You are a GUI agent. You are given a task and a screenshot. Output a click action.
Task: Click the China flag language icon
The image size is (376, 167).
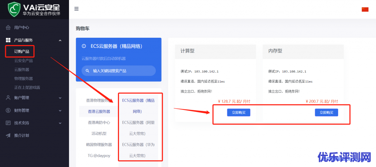point(365,10)
